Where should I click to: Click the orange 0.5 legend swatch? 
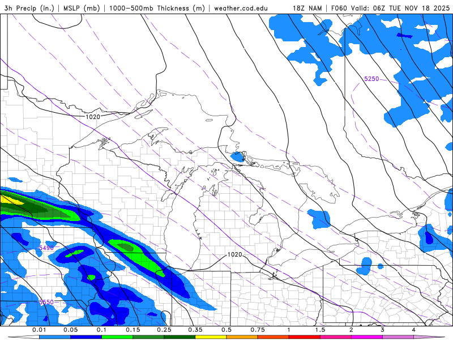coord(242,337)
